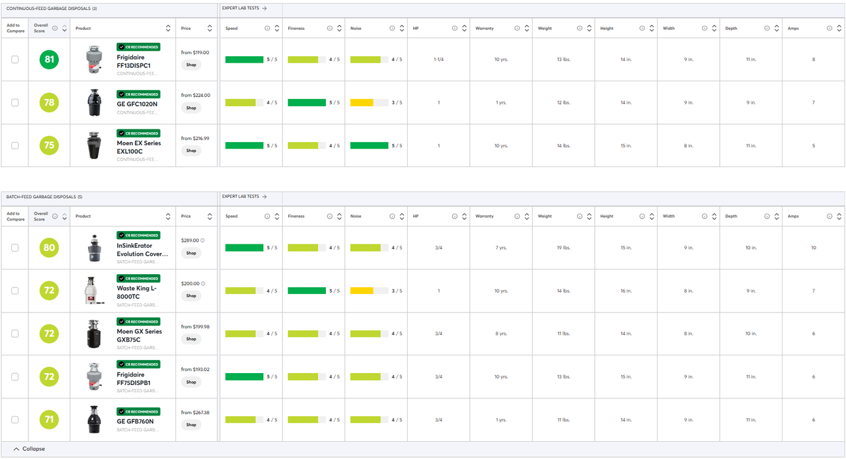Sort batch-feed table by Warranty arrows
The height and width of the screenshot is (459, 846).
(527, 216)
